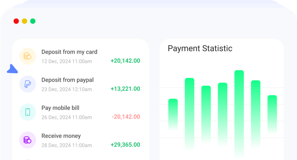
Task: Click the 23 Dec, 2024 12:10am timestamp
Action: 67,89
